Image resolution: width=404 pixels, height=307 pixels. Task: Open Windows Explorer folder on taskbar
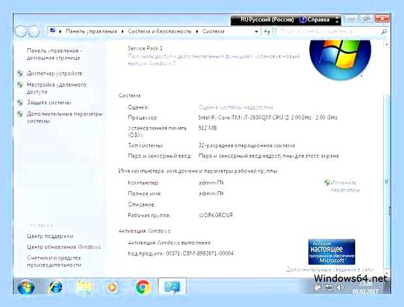85,287
